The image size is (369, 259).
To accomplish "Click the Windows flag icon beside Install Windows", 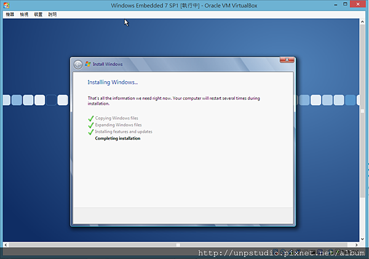I will pos(88,64).
